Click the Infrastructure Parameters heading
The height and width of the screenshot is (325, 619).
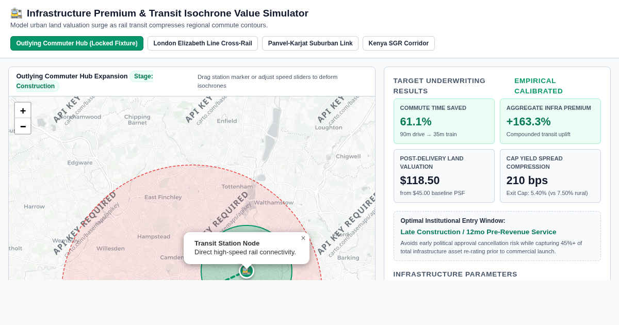[x=455, y=274]
